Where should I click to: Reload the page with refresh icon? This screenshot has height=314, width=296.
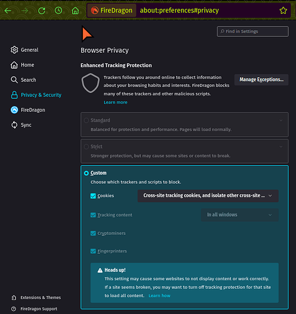[41, 11]
